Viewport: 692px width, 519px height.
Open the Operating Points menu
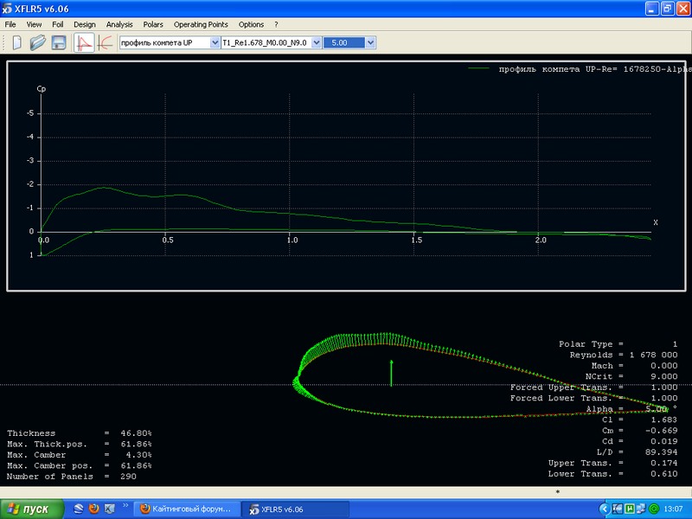202,25
